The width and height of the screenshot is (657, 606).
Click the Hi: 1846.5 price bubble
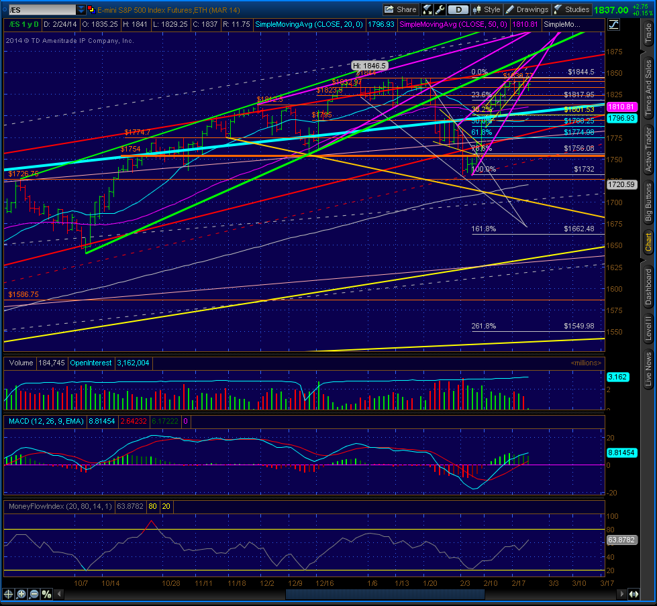click(369, 66)
